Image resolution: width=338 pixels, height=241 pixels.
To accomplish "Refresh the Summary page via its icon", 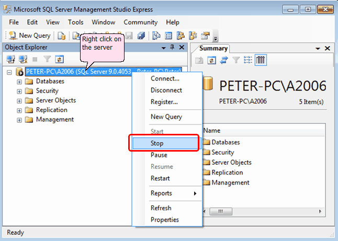I will [211, 60].
